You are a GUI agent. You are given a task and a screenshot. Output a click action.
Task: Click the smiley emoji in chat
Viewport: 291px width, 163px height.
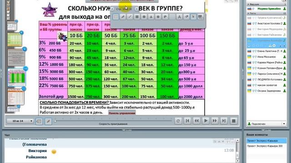(x=54, y=152)
